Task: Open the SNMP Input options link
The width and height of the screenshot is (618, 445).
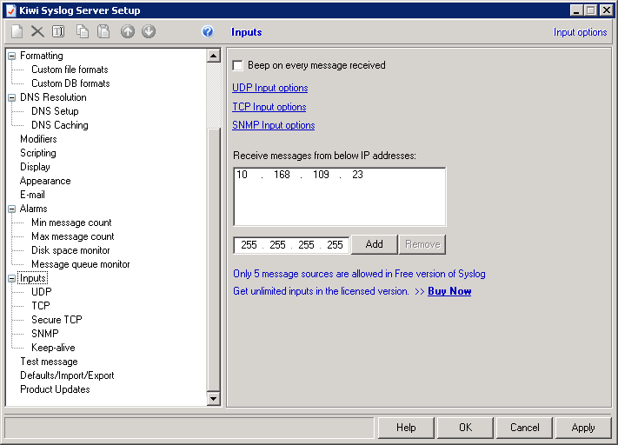Action: [274, 125]
